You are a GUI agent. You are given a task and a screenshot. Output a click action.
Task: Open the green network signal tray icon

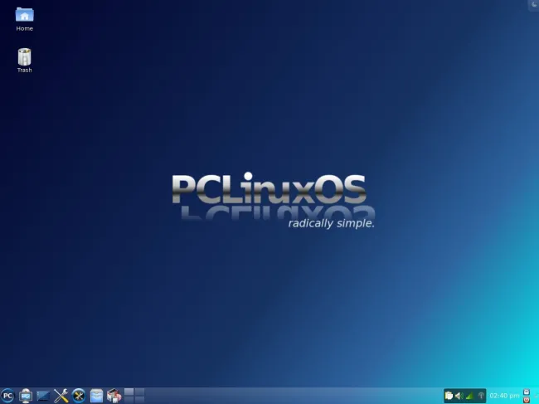tap(469, 396)
